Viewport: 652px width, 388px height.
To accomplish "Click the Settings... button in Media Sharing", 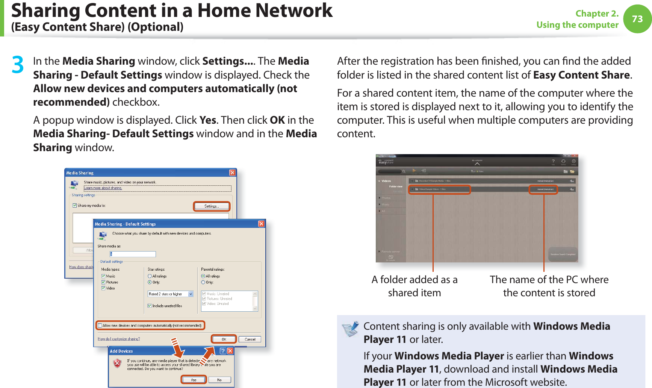I will pyautogui.click(x=212, y=206).
